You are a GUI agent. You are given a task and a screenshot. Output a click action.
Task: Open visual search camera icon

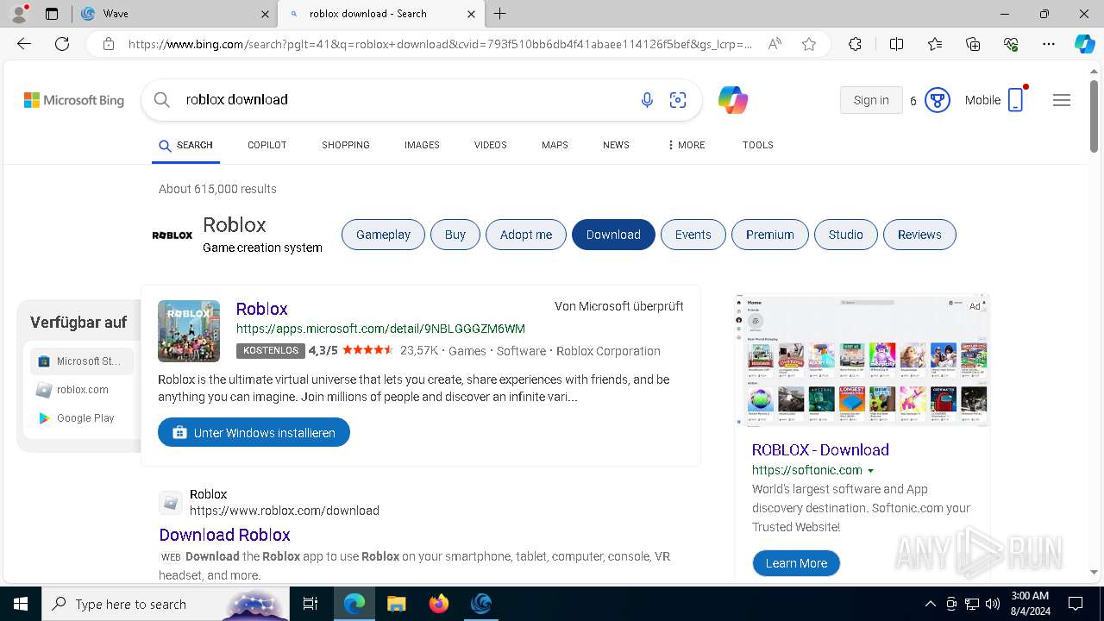[x=678, y=100]
